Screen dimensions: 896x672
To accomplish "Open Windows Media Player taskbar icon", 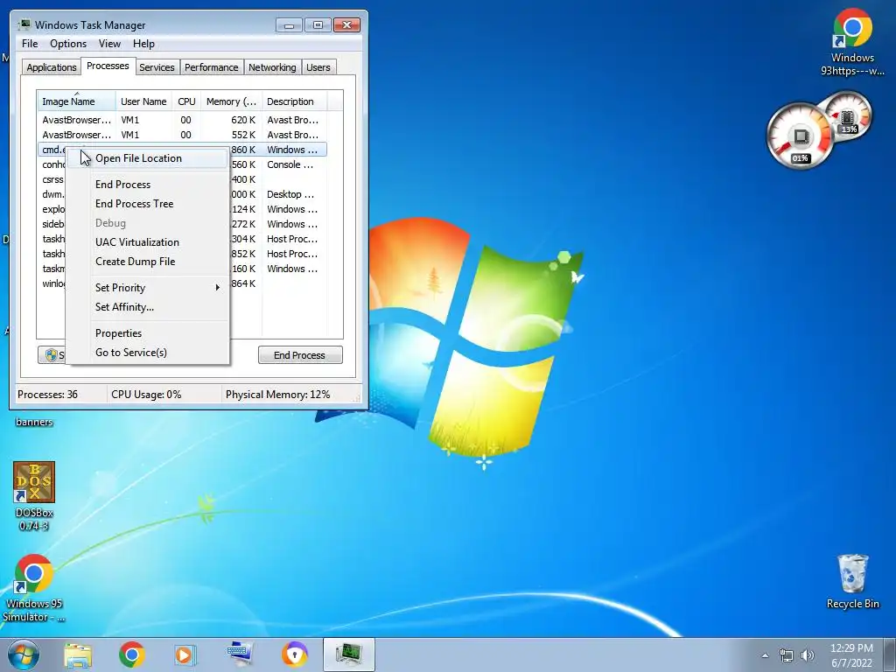I will click(x=185, y=654).
